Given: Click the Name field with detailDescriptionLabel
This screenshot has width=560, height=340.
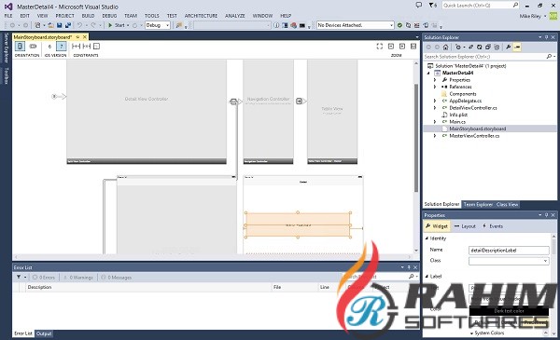Looking at the screenshot, I should point(509,251).
